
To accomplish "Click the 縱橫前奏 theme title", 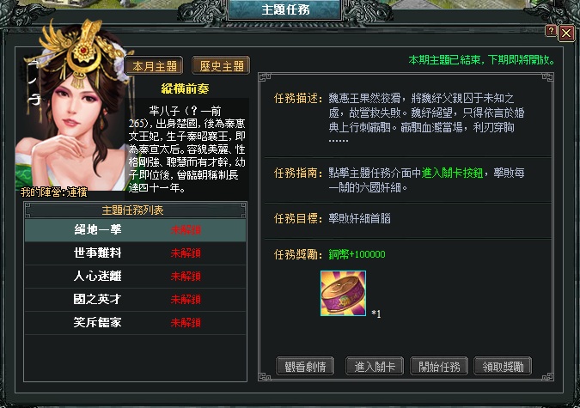I will tap(185, 88).
